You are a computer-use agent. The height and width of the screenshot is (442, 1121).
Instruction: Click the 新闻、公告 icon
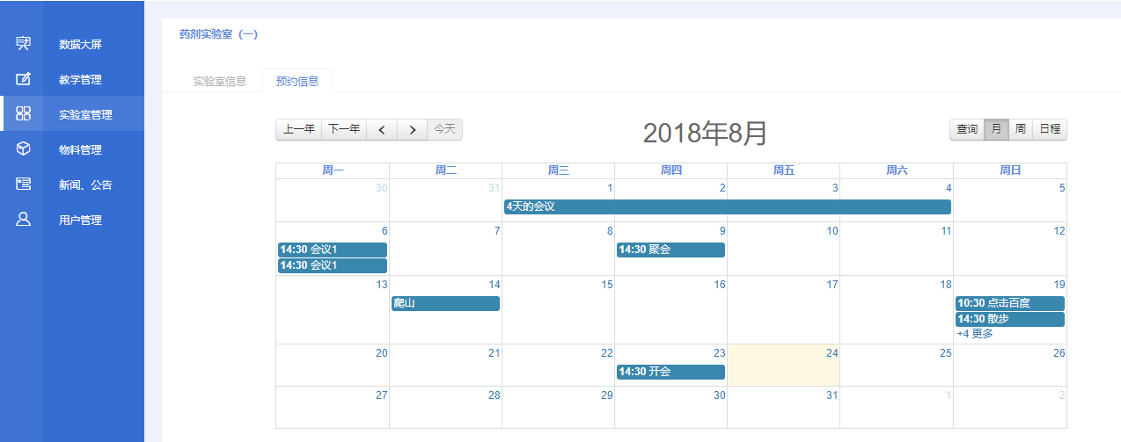24,185
